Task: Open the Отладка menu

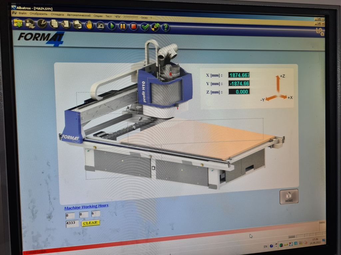Action: coord(57,15)
